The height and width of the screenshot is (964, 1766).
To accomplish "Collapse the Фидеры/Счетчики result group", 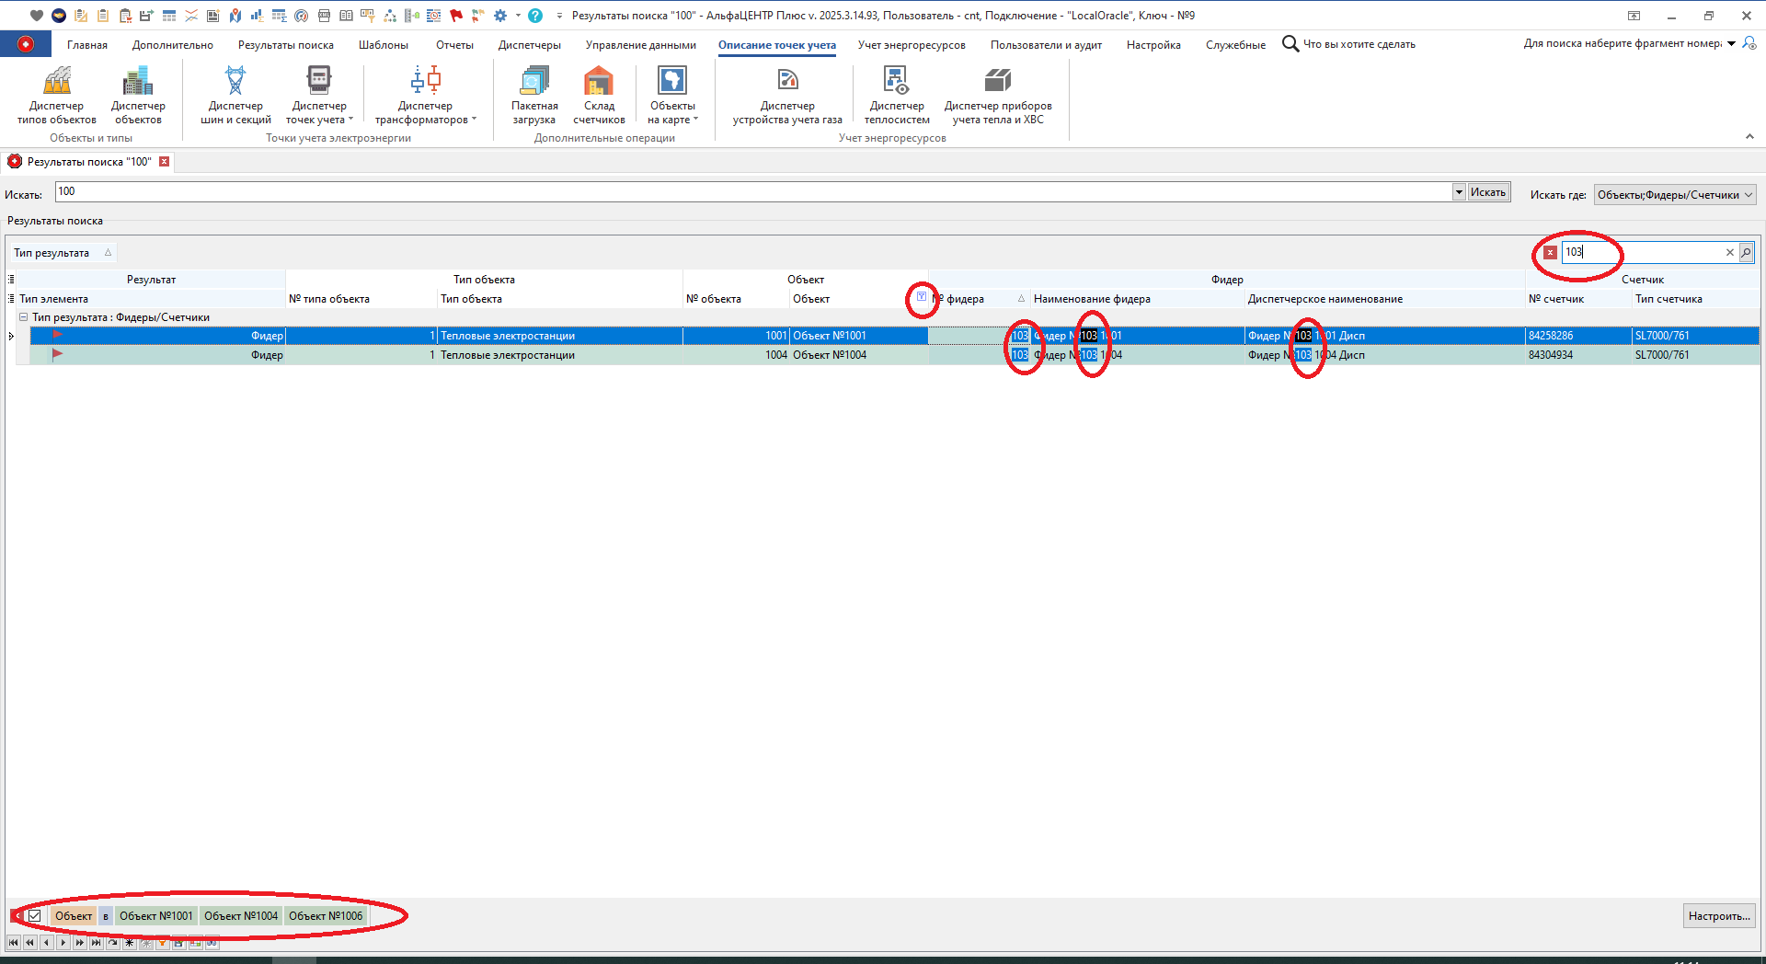I will tap(24, 317).
